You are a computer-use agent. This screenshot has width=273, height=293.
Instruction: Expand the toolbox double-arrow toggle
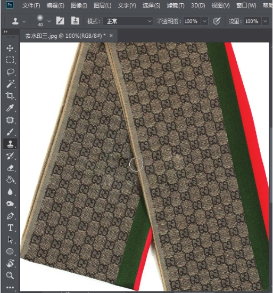click(6, 32)
